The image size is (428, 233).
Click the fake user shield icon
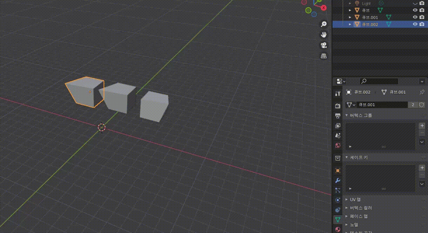coord(422,105)
